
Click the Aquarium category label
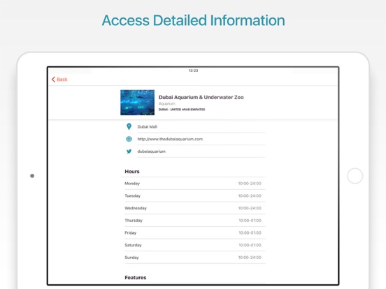(167, 104)
